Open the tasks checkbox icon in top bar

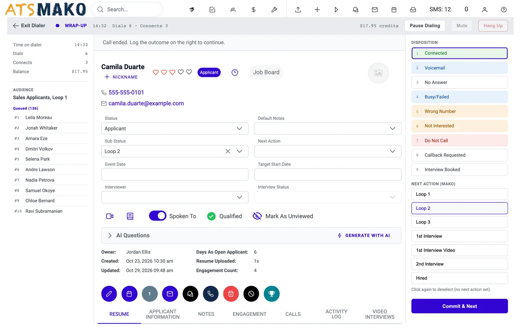coord(212,10)
